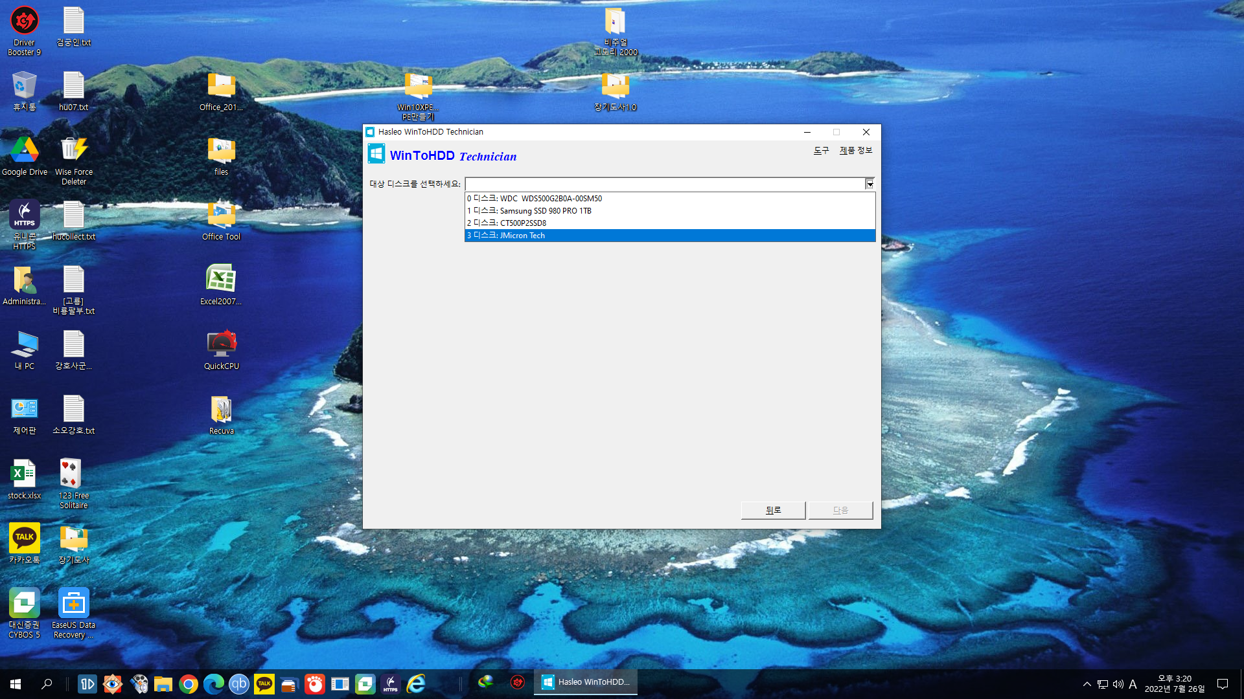Select disk 1 Samsung SSD 980 PRO 1TB

point(670,211)
